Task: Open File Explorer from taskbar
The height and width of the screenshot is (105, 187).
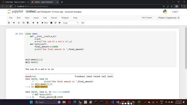Action: tap(64, 102)
